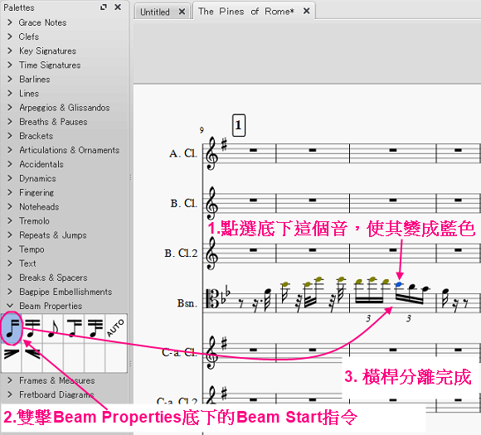Close The Pines of Rome tab

click(306, 11)
